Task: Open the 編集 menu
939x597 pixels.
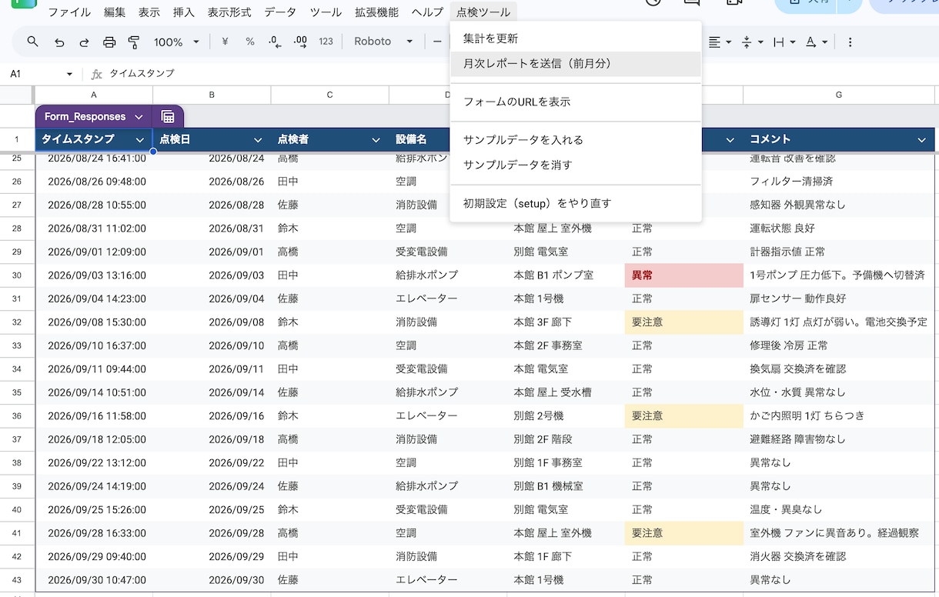Action: point(115,12)
